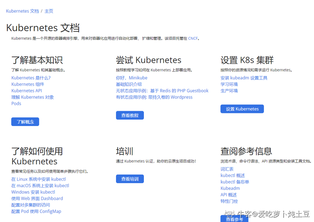The width and height of the screenshot is (314, 222).
Task: Open the Kubernetes API link
Action: click(27, 91)
